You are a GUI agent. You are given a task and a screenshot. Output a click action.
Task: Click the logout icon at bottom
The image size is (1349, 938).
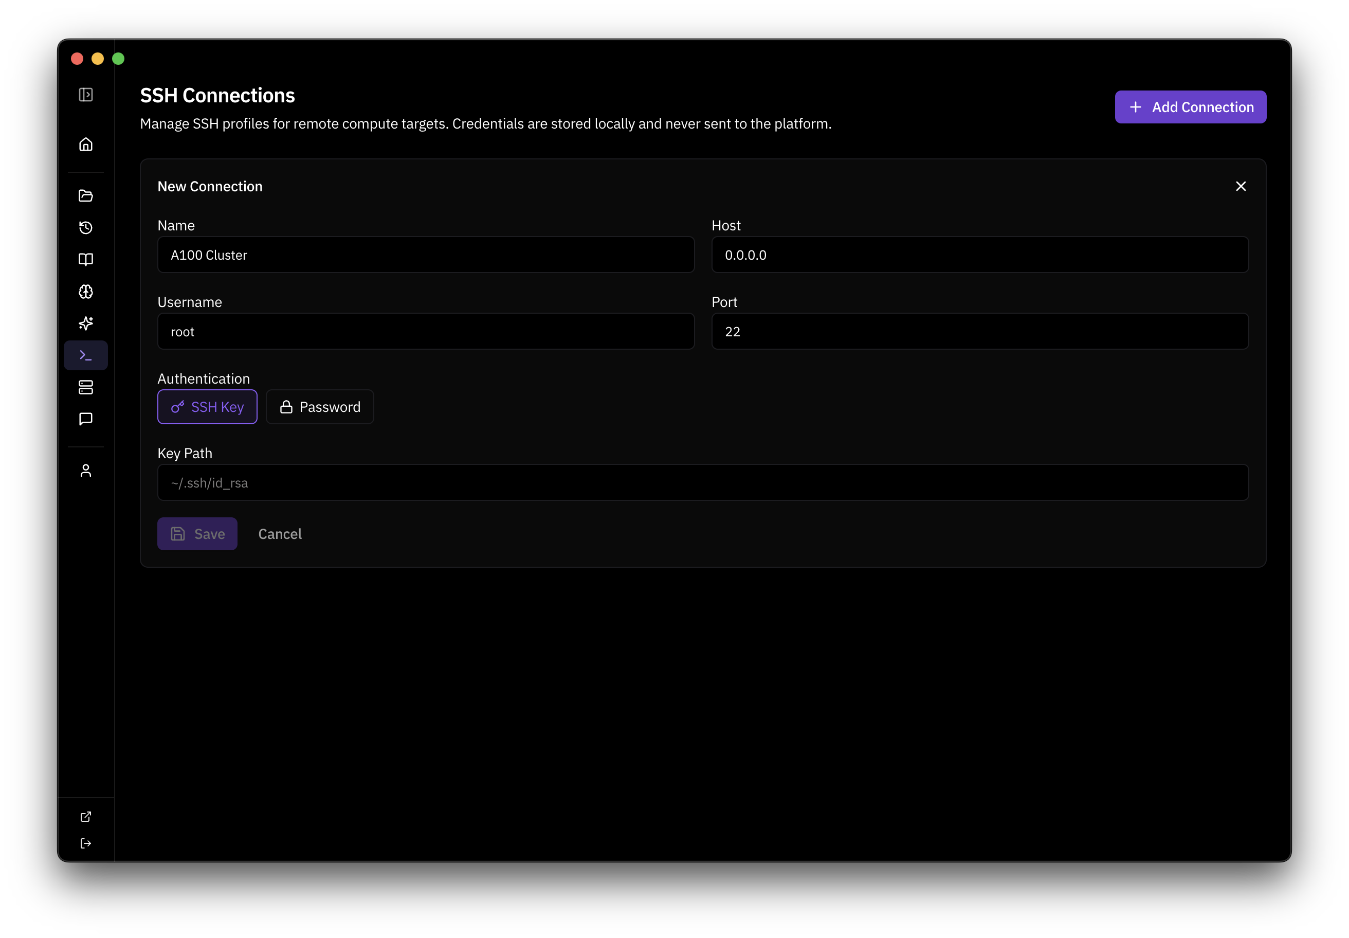86,843
